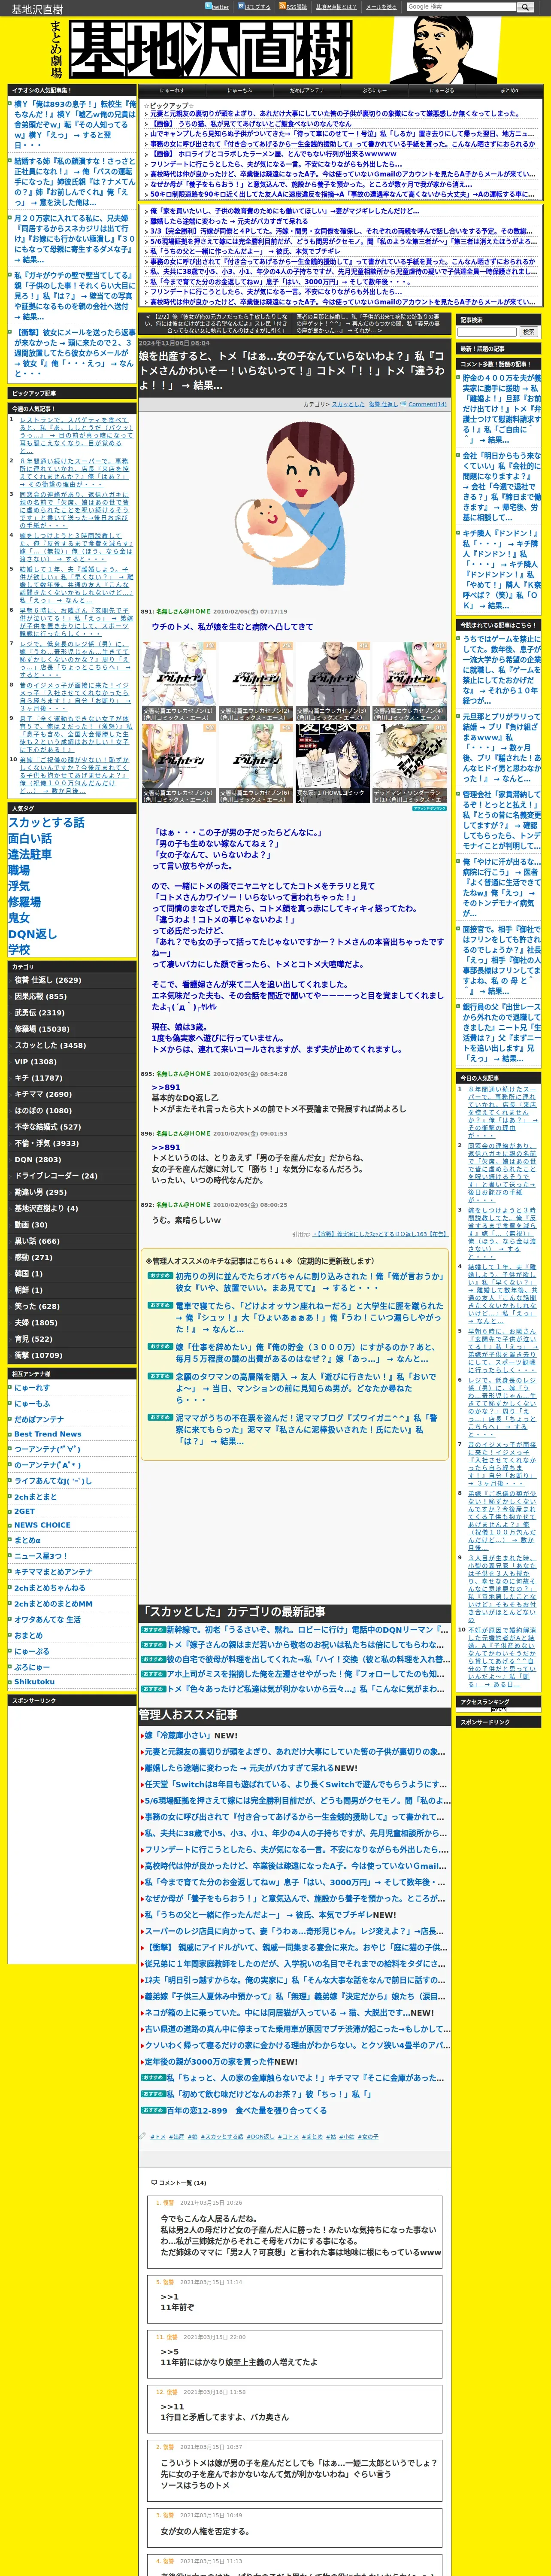
Task: Click the Google search magnifier button
Action: point(524,7)
